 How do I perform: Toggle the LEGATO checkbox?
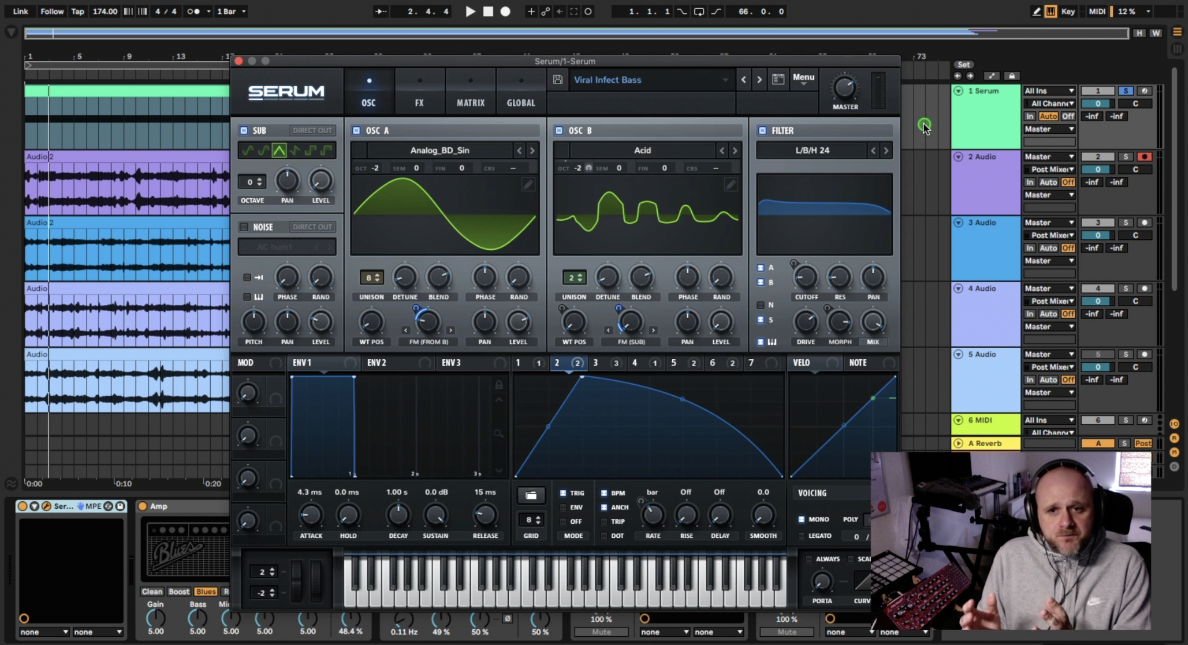tap(801, 536)
